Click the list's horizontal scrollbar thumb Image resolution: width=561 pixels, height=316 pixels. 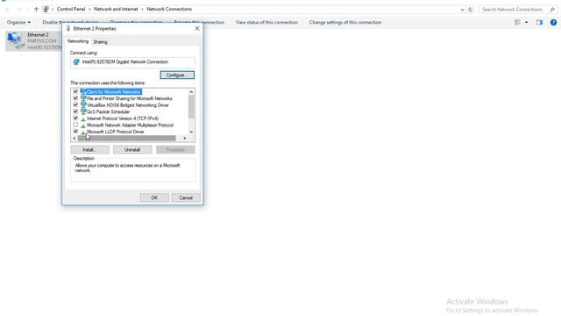pyautogui.click(x=126, y=139)
